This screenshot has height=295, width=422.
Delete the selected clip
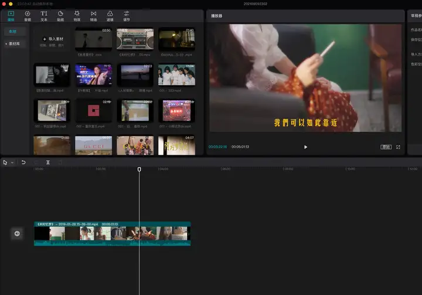(x=60, y=162)
